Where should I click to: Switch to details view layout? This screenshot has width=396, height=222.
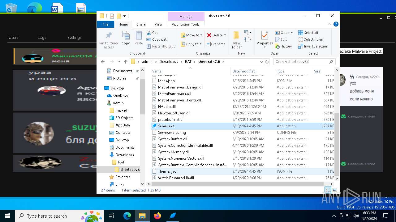point(328,190)
